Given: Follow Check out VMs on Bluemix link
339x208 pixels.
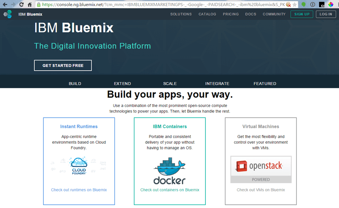Looking at the screenshot, I should tap(261, 190).
